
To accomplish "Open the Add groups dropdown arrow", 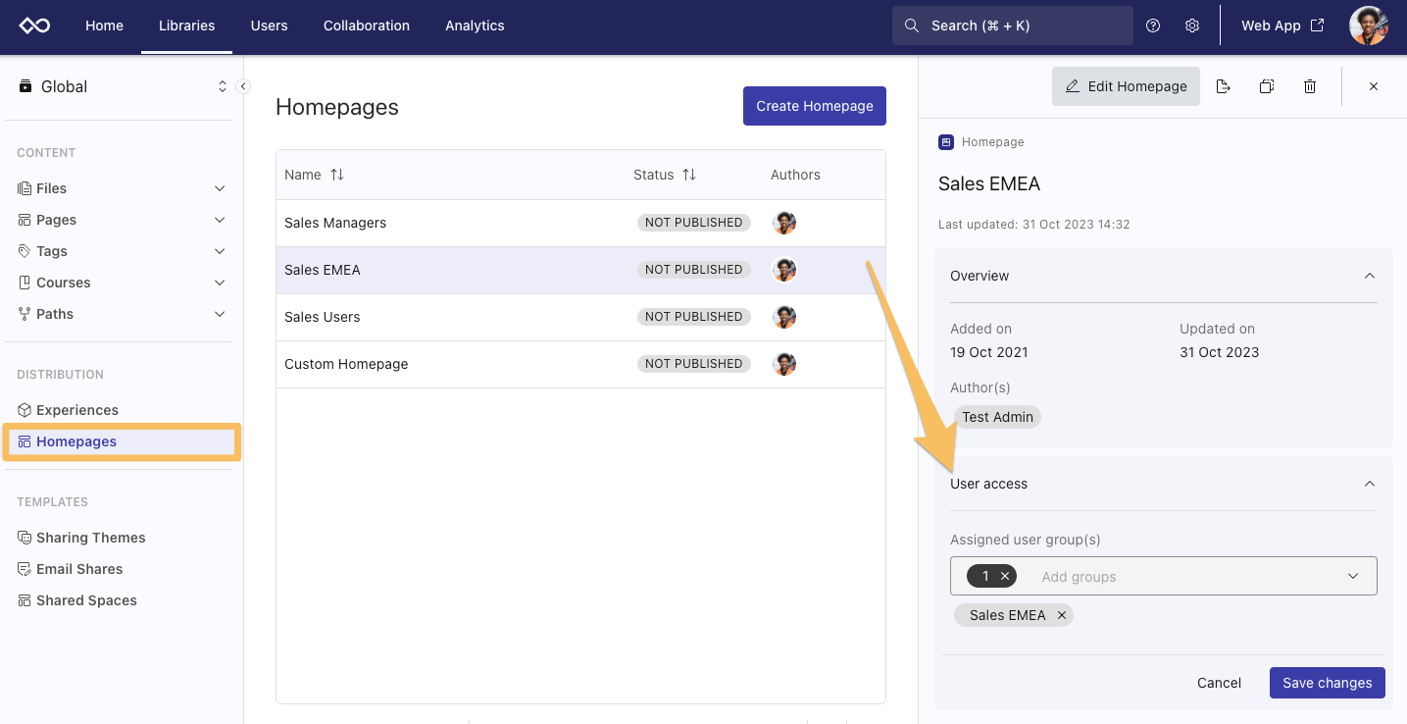I will [1353, 576].
